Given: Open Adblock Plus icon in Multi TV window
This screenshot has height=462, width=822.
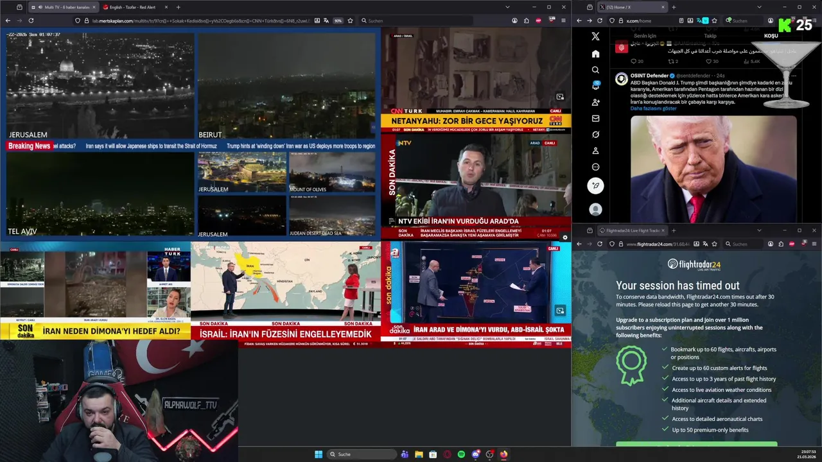Looking at the screenshot, I should click(x=538, y=21).
